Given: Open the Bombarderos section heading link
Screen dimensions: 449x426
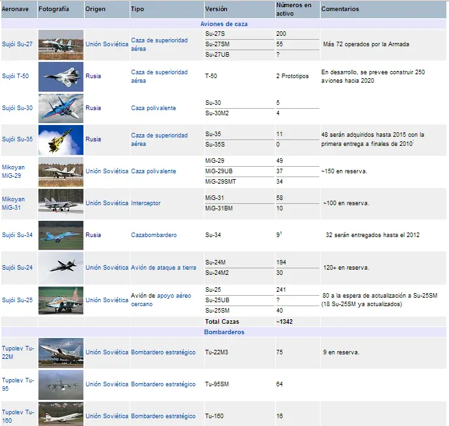Looking at the screenshot, I should tap(224, 332).
